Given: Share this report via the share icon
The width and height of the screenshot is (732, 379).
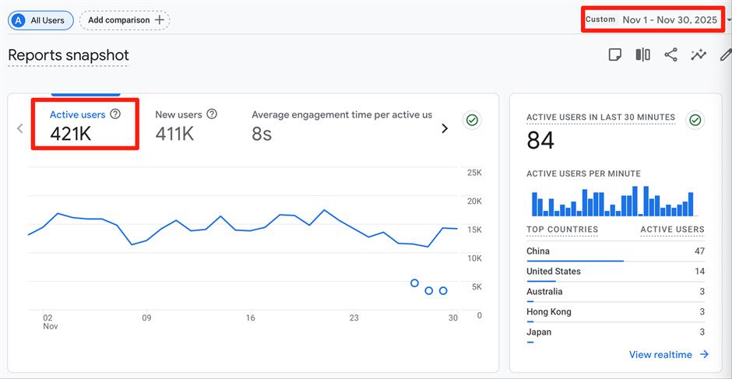Looking at the screenshot, I should pyautogui.click(x=670, y=54).
